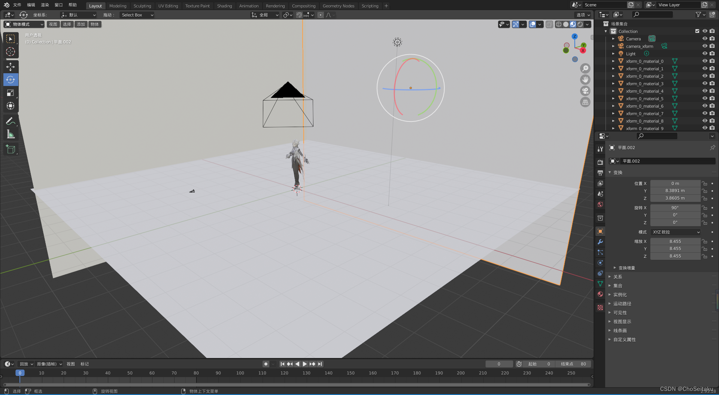The width and height of the screenshot is (719, 395).
Task: Open the XYZ 欧拉 rotation mode dropdown
Action: click(x=676, y=232)
